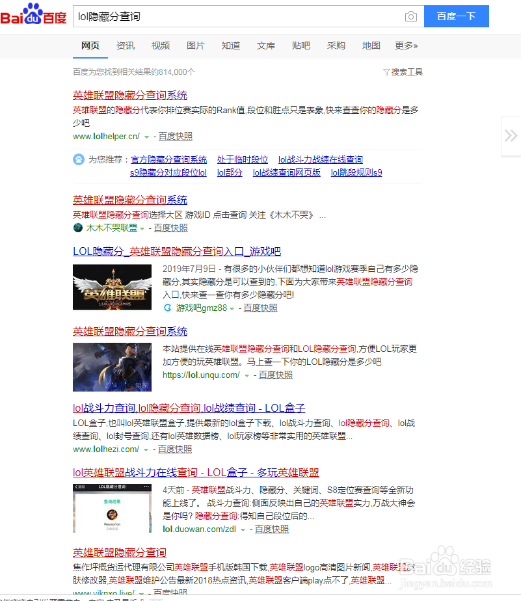Image resolution: width=521 pixels, height=601 pixels.
Task: Open the LOL隐藏分_英雄联盟隐藏分查询入口_游戏吧 result
Action: pos(177,252)
